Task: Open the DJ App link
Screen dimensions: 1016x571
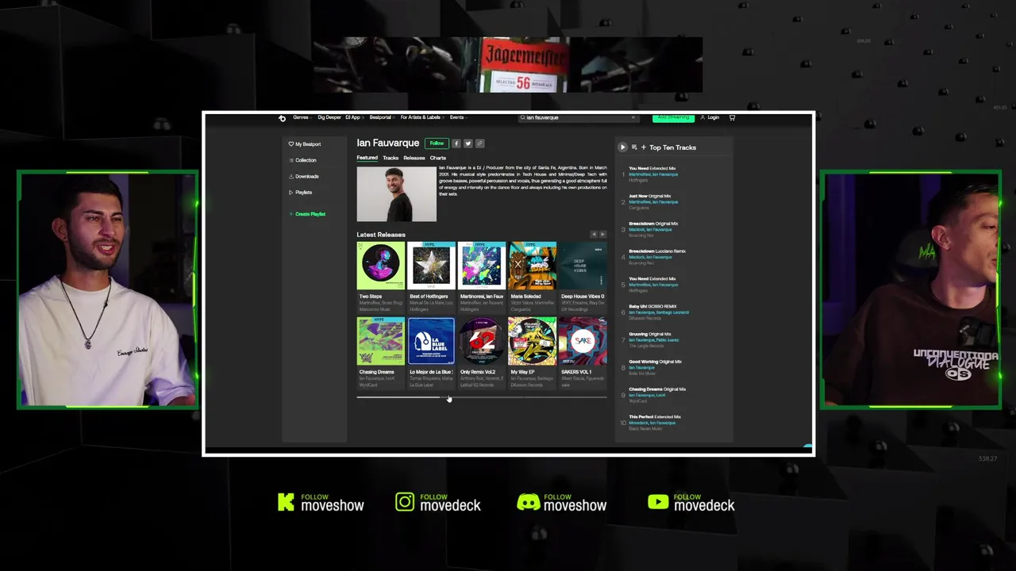Action: click(x=353, y=117)
